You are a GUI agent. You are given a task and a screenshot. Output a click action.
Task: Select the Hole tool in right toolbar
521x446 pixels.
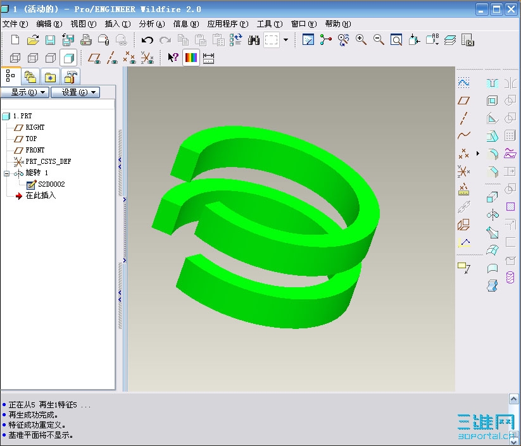(x=492, y=83)
